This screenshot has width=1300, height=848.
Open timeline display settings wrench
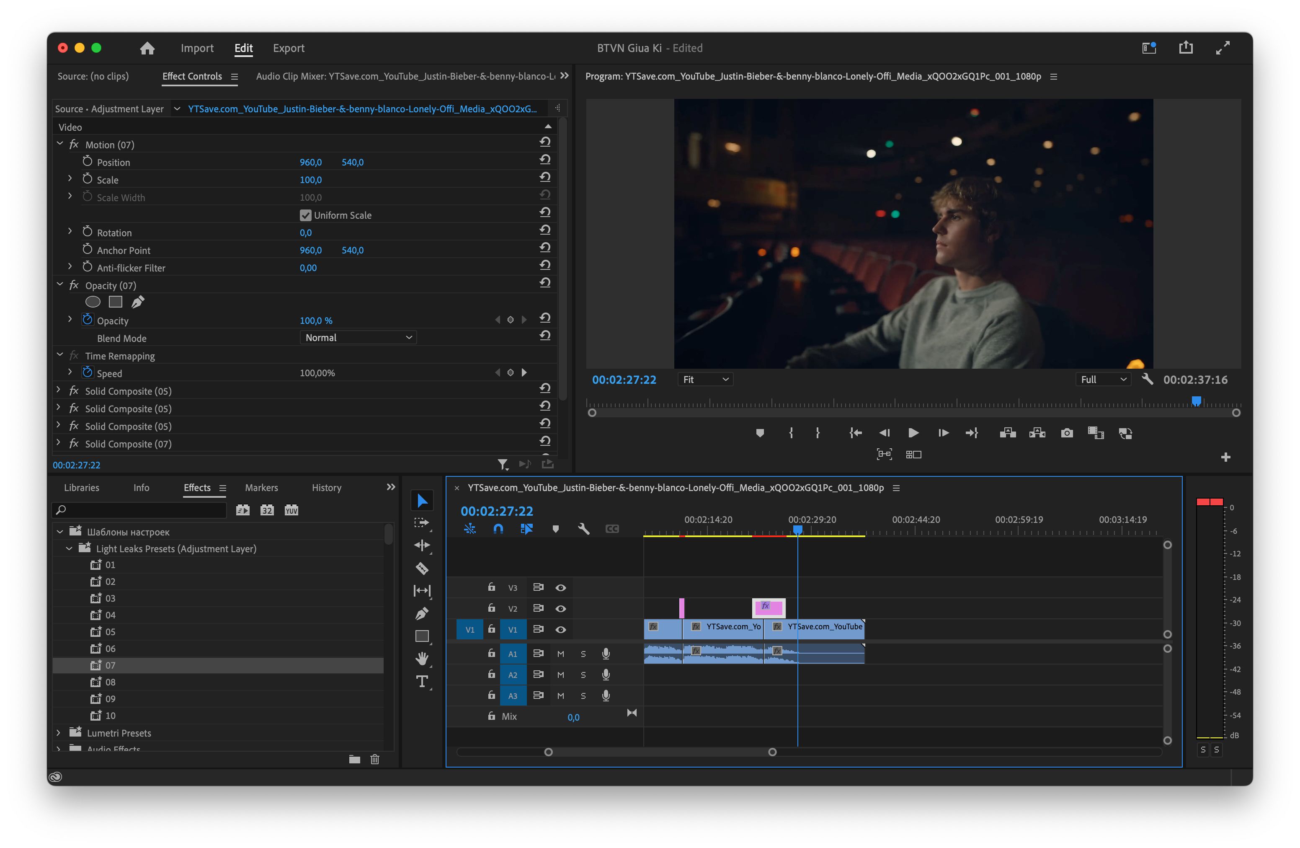point(583,528)
